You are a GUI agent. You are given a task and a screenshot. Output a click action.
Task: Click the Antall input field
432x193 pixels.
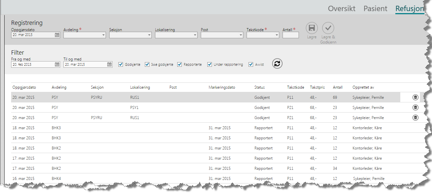pyautogui.click(x=290, y=35)
